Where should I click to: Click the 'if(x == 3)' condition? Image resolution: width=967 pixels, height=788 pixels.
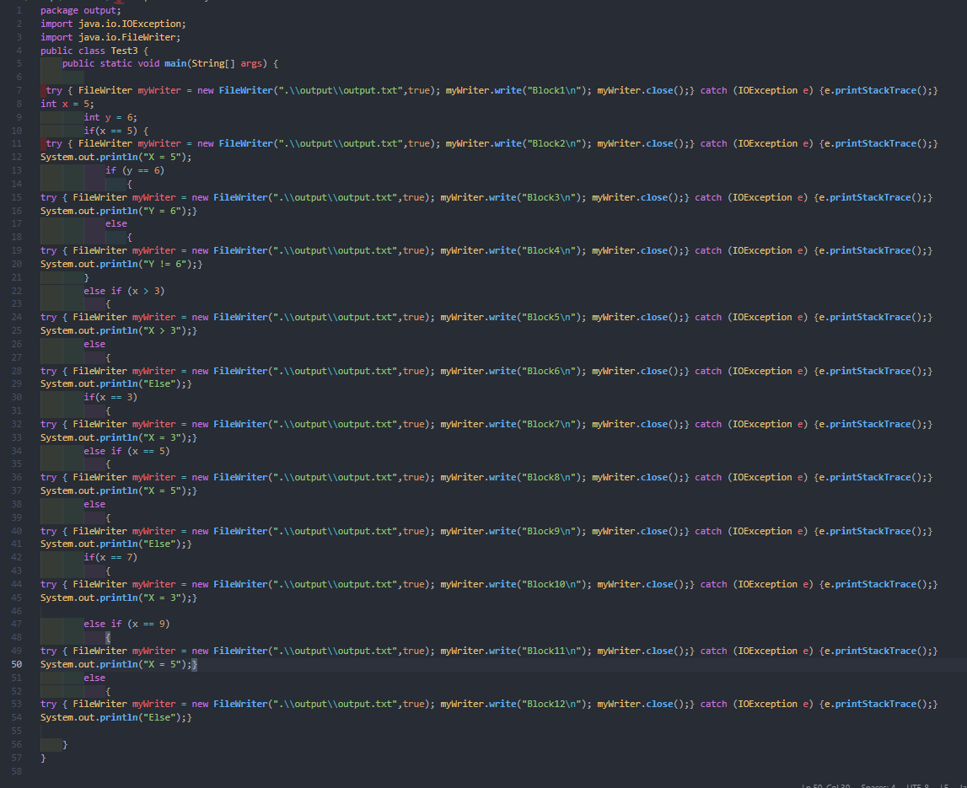(x=110, y=397)
